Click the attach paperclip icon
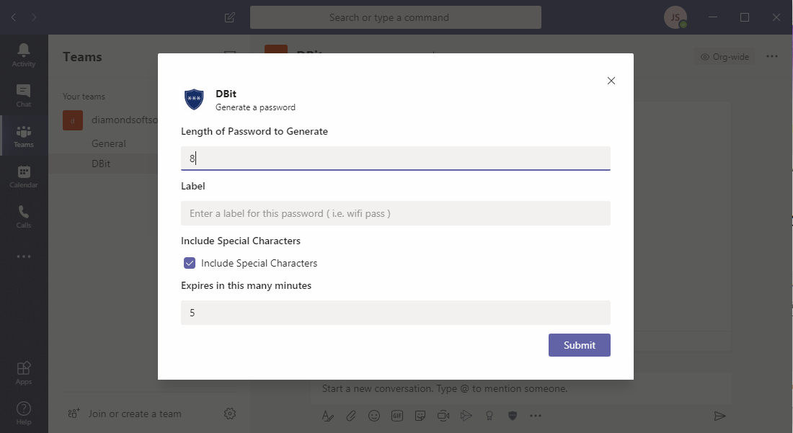The width and height of the screenshot is (793, 433). (351, 416)
